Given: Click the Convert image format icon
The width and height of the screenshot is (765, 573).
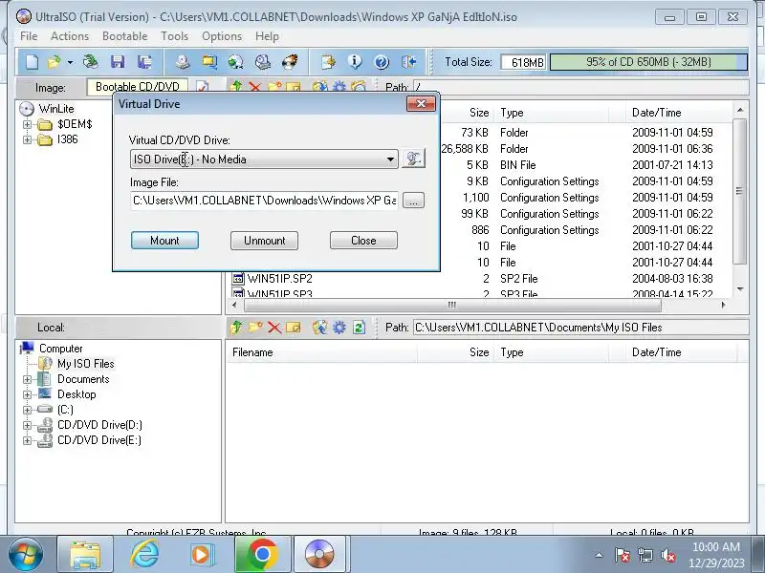Looking at the screenshot, I should pos(235,62).
